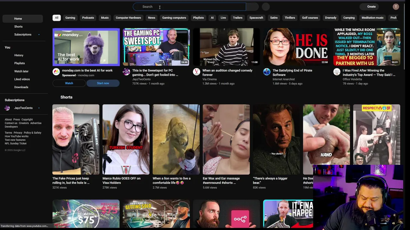This screenshot has height=230, width=410.
Task: Select the Podcasts filter chip
Action: 88,18
